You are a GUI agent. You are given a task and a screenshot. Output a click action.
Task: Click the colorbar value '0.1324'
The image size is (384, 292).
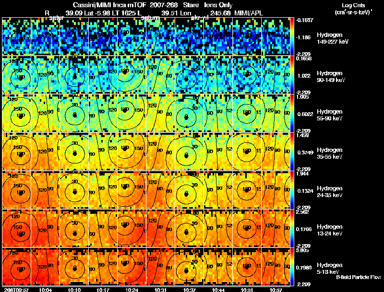click(305, 191)
